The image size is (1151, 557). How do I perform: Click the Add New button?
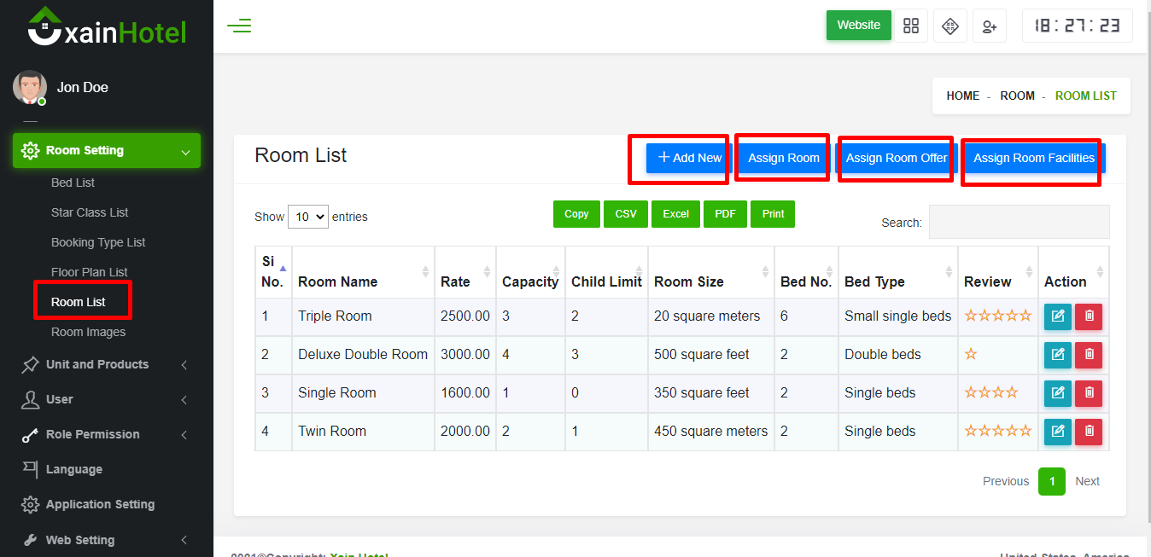(x=689, y=158)
